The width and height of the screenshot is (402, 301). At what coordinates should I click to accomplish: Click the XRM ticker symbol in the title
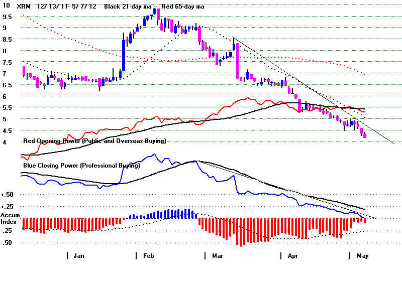pyautogui.click(x=23, y=7)
